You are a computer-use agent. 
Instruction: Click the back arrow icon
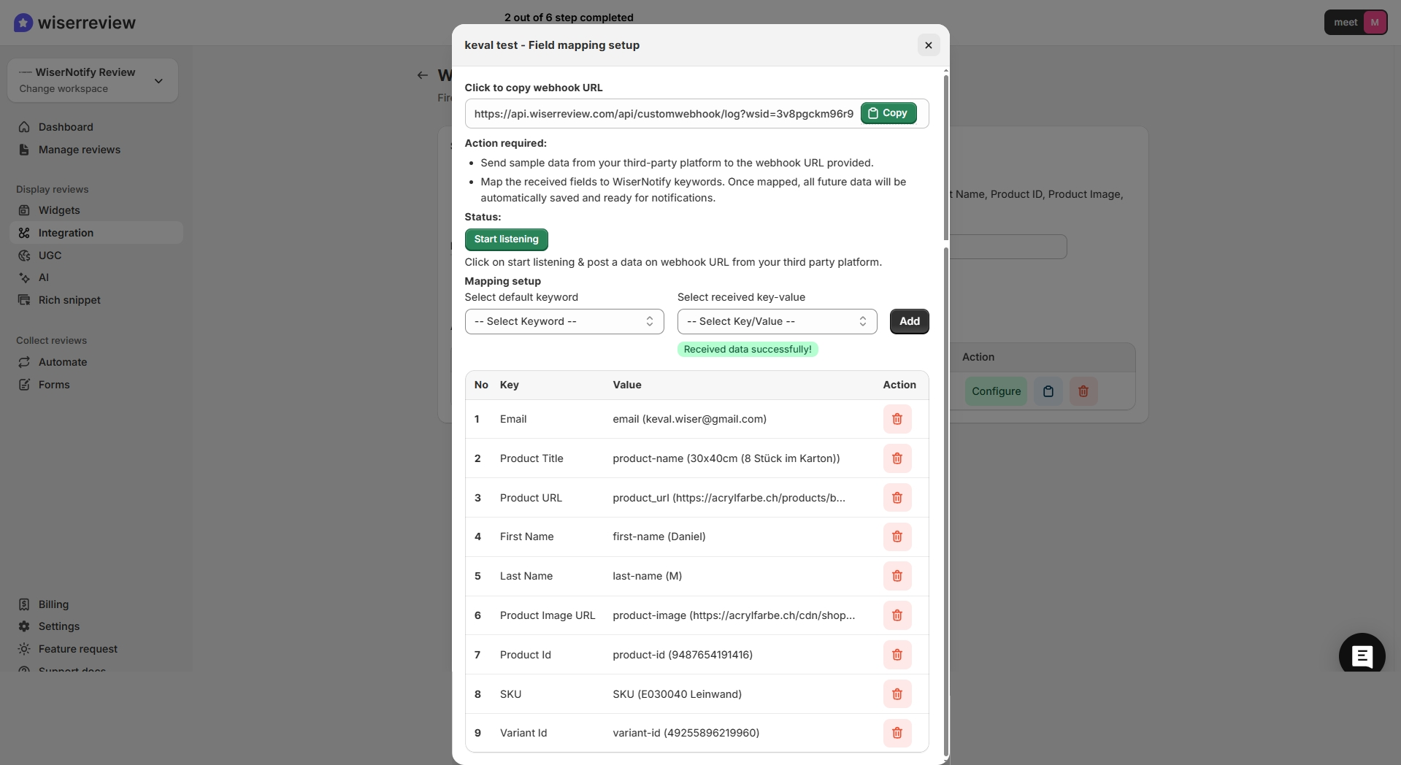(422, 75)
